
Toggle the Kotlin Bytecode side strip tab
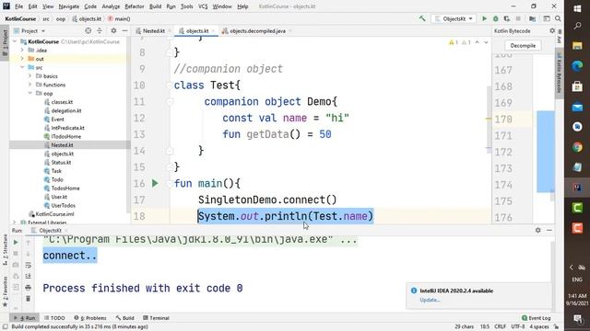pyautogui.click(x=560, y=74)
